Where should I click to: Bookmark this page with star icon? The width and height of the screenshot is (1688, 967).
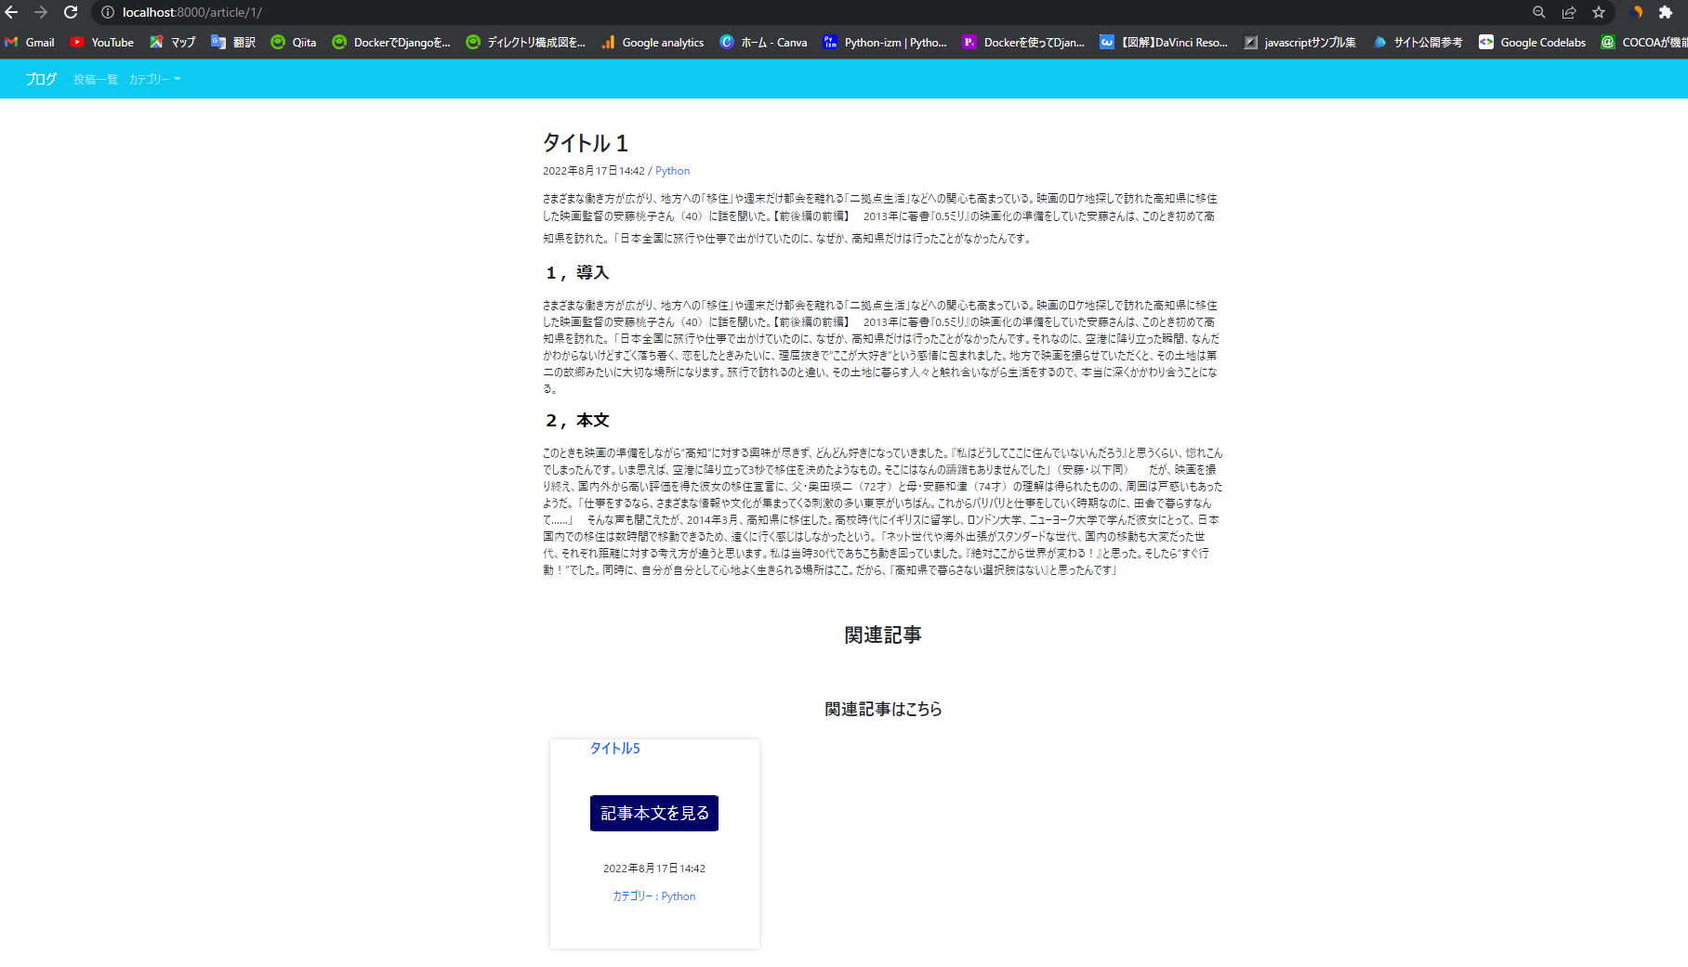(1599, 12)
